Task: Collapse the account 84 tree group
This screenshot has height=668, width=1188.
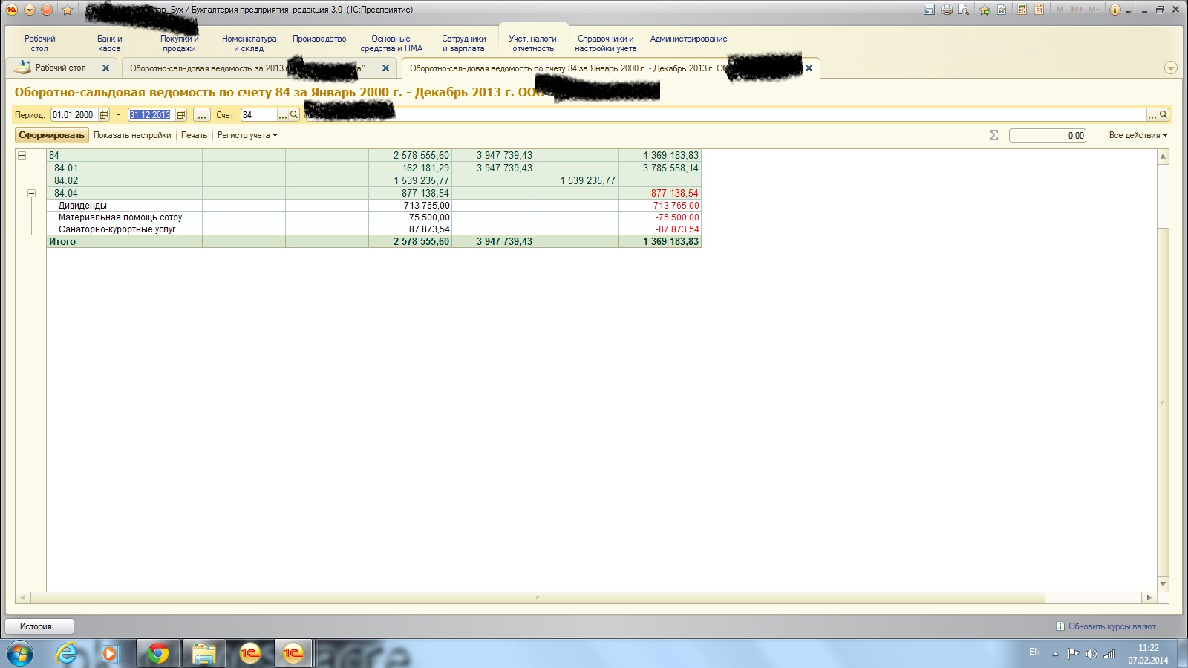Action: [22, 156]
